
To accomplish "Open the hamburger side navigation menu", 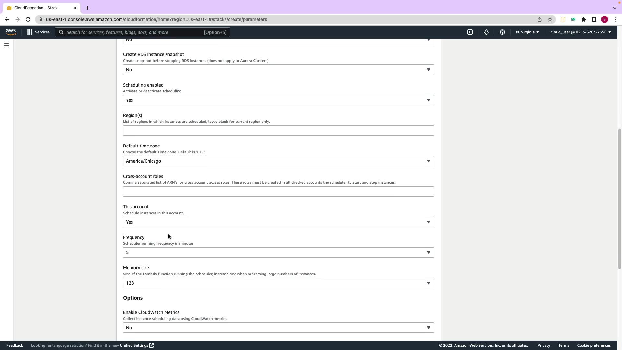I will tap(6, 45).
